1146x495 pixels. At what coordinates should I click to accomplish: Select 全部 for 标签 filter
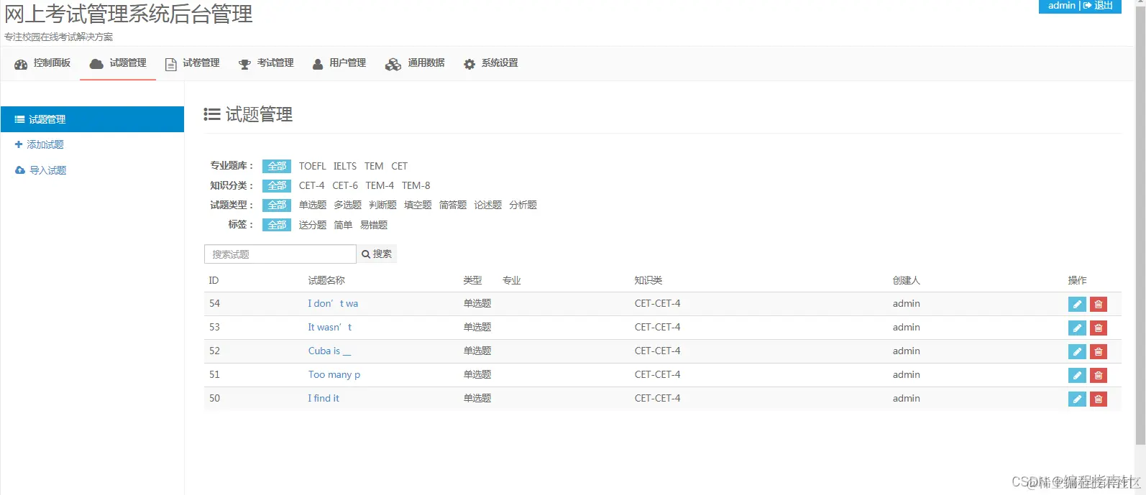point(277,225)
